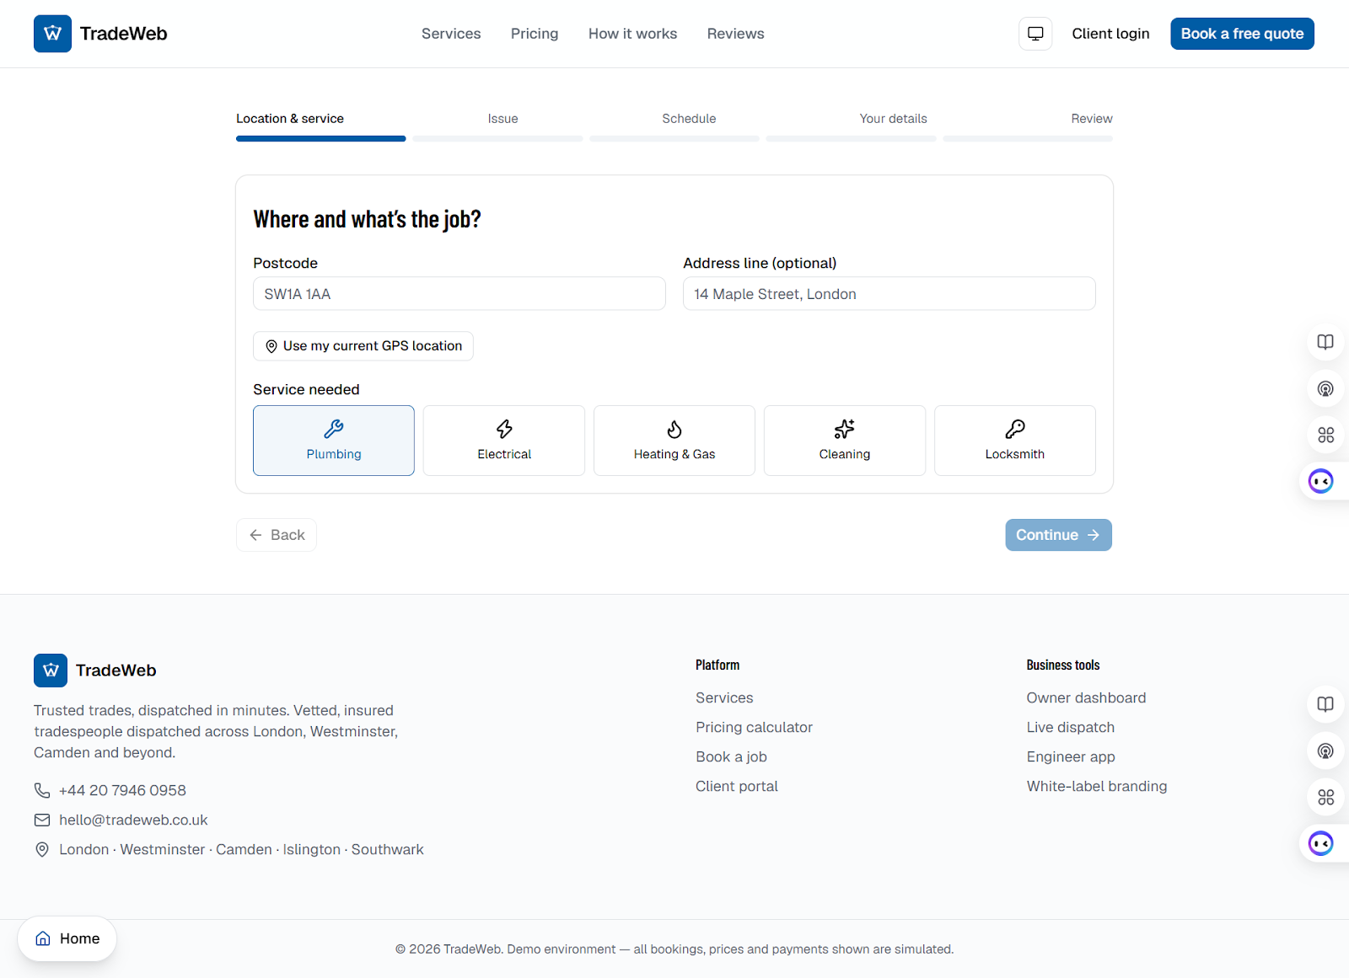
Task: Open Services in the top navigation
Action: coord(451,34)
